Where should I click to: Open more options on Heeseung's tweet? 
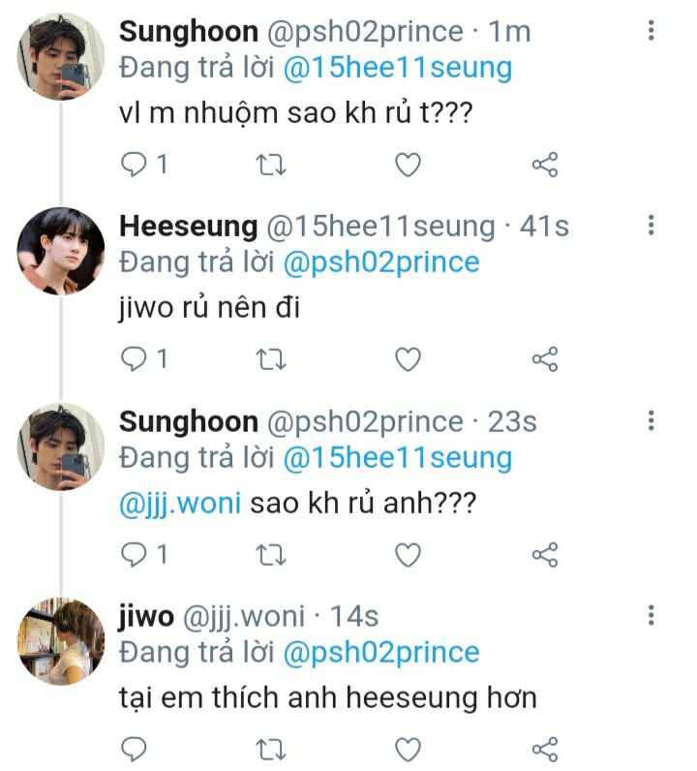[x=652, y=226]
